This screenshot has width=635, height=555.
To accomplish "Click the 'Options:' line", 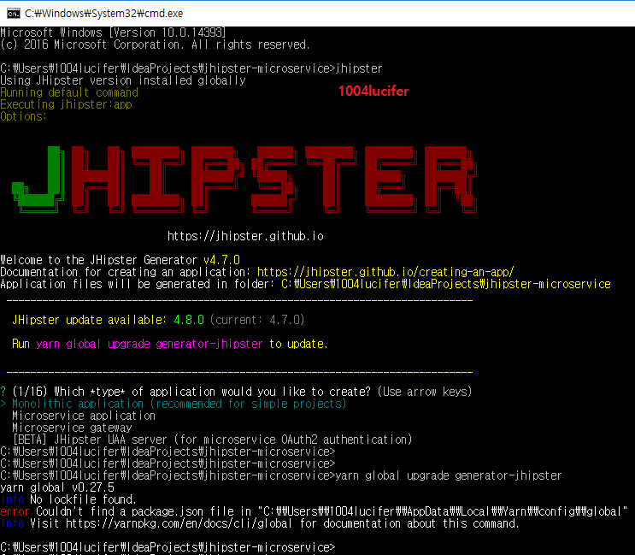I will [23, 116].
